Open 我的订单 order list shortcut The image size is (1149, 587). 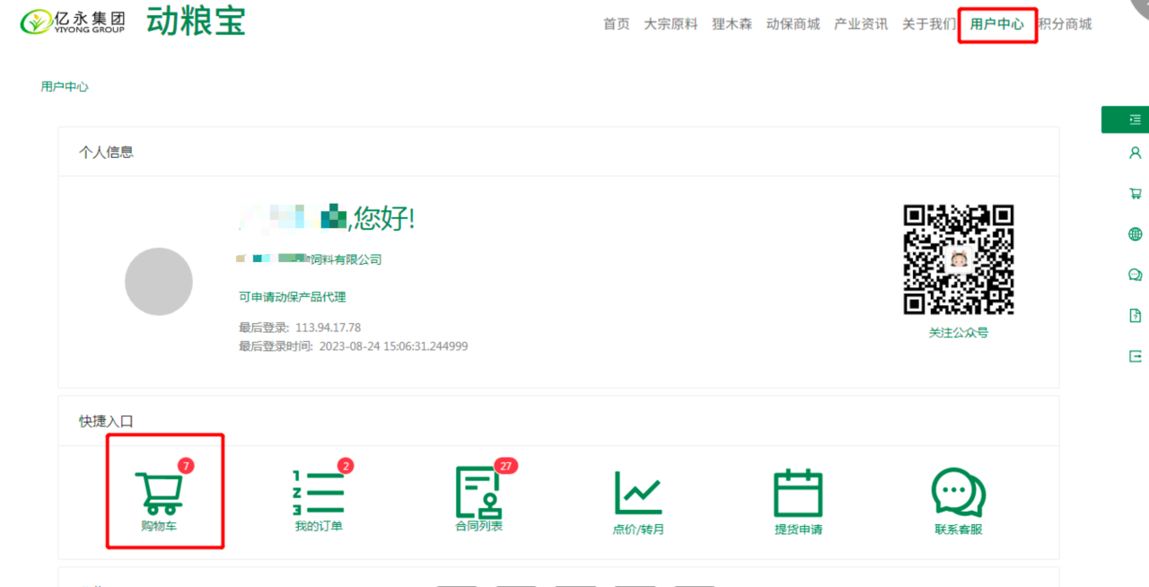319,494
